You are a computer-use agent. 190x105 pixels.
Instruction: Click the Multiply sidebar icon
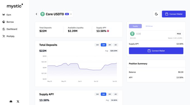pos(4,36)
